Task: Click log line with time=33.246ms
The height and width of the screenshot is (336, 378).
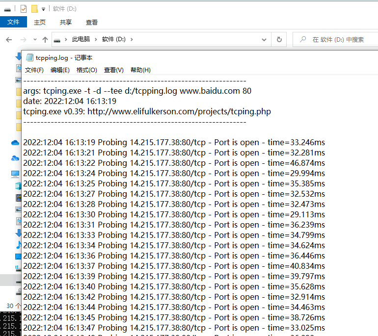Action: pos(174,142)
